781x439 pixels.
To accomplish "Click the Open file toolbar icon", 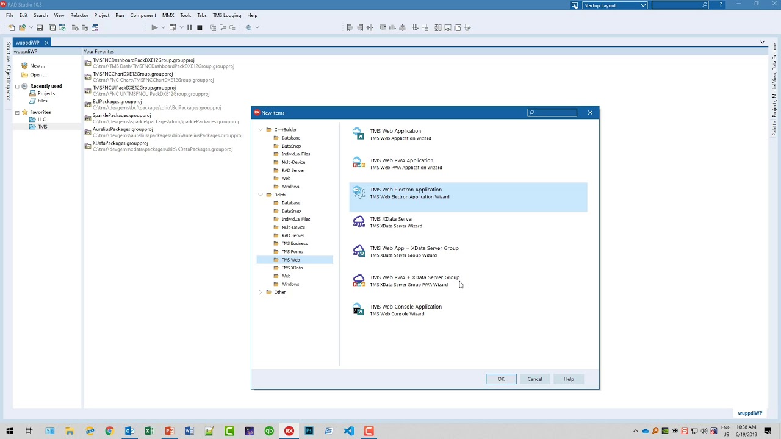I will [23, 27].
